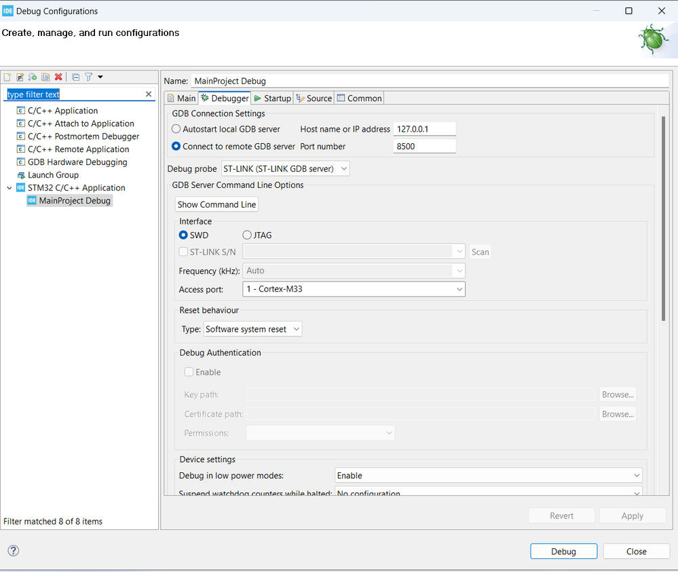Switch to the Source tab

coord(314,98)
